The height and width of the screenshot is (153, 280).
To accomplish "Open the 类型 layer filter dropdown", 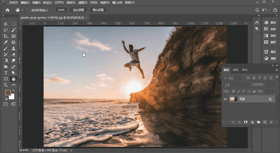I will (x=233, y=78).
